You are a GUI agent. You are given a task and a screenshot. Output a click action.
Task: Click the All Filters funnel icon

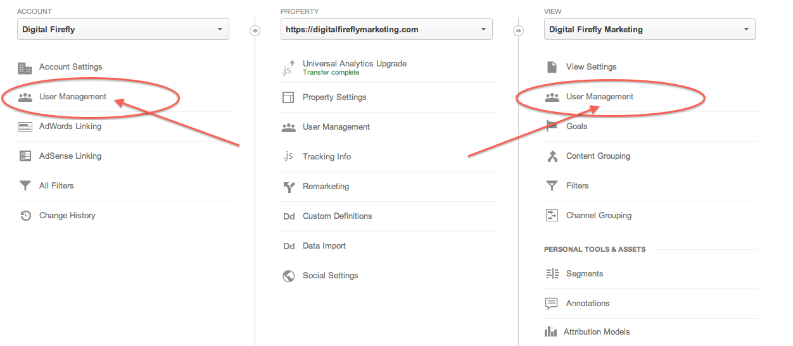25,186
